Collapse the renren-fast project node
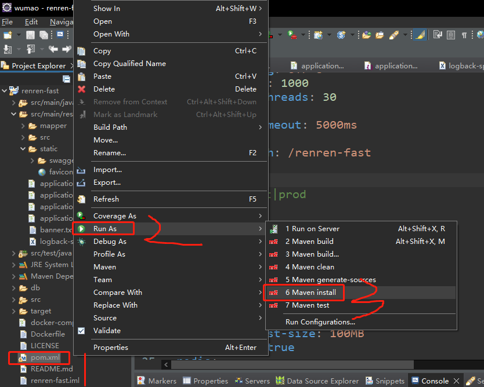 point(4,91)
